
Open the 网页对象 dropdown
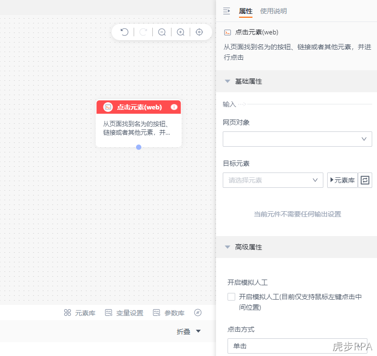pos(297,139)
